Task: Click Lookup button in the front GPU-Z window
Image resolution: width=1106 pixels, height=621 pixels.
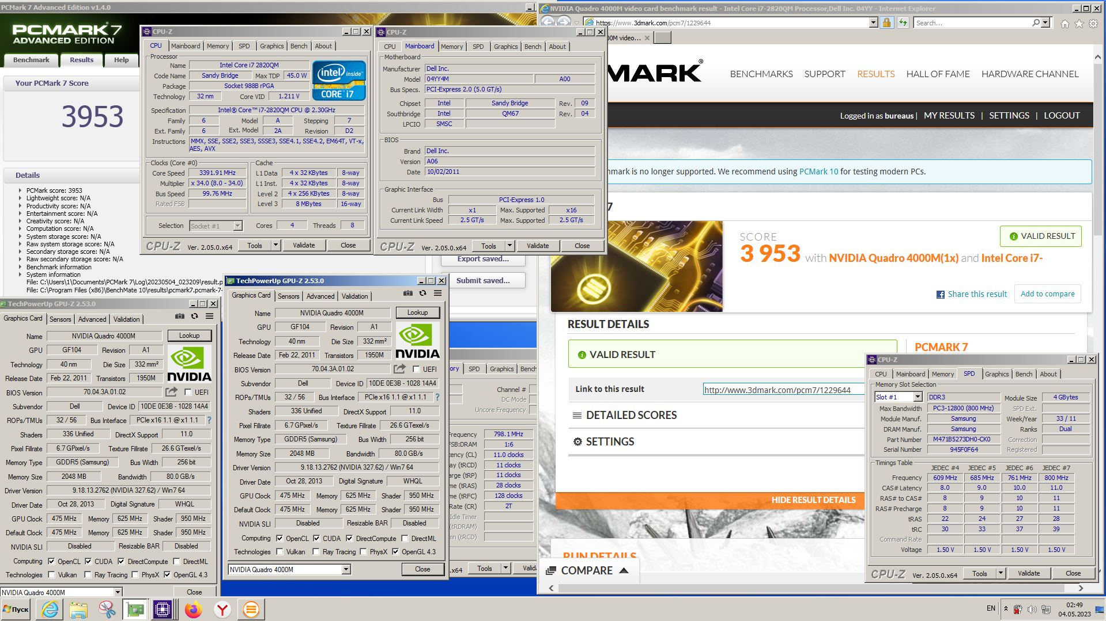Action: click(x=417, y=313)
